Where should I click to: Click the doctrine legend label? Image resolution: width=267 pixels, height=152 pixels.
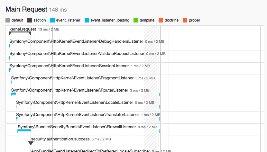[172, 20]
